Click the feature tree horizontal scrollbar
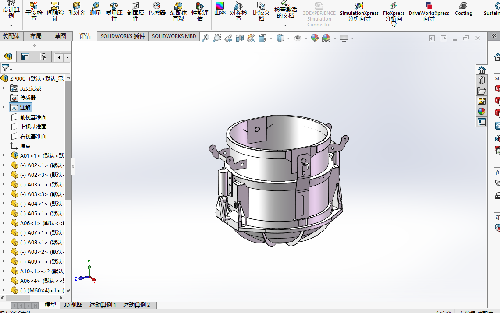The image size is (500, 313). click(18, 298)
